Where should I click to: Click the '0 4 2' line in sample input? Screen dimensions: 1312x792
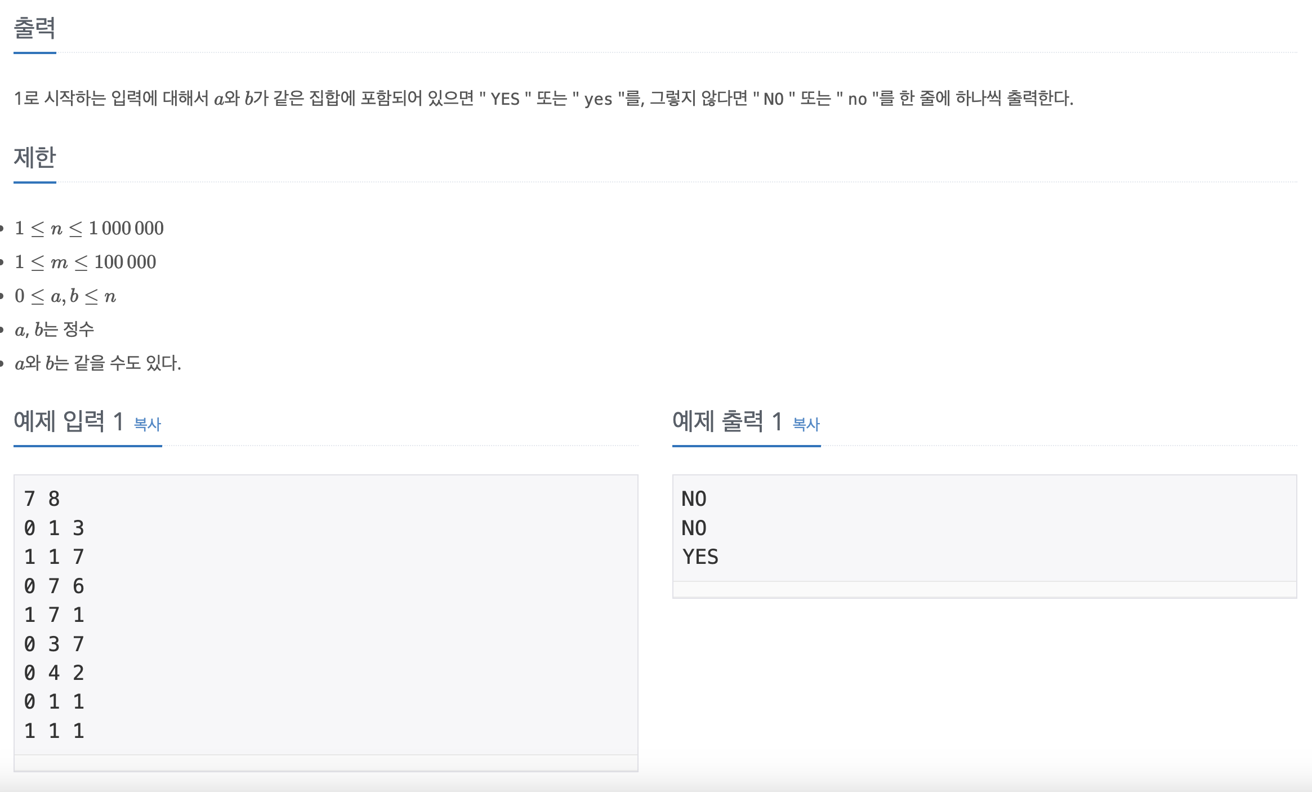coord(54,673)
